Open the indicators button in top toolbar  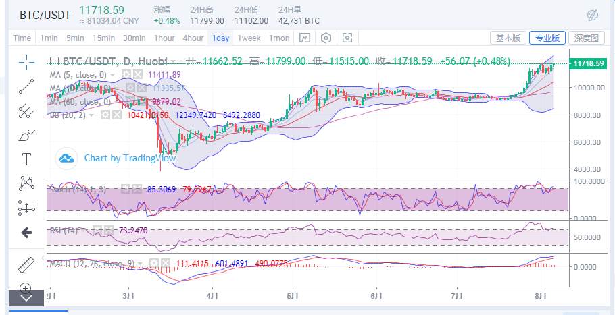305,38
